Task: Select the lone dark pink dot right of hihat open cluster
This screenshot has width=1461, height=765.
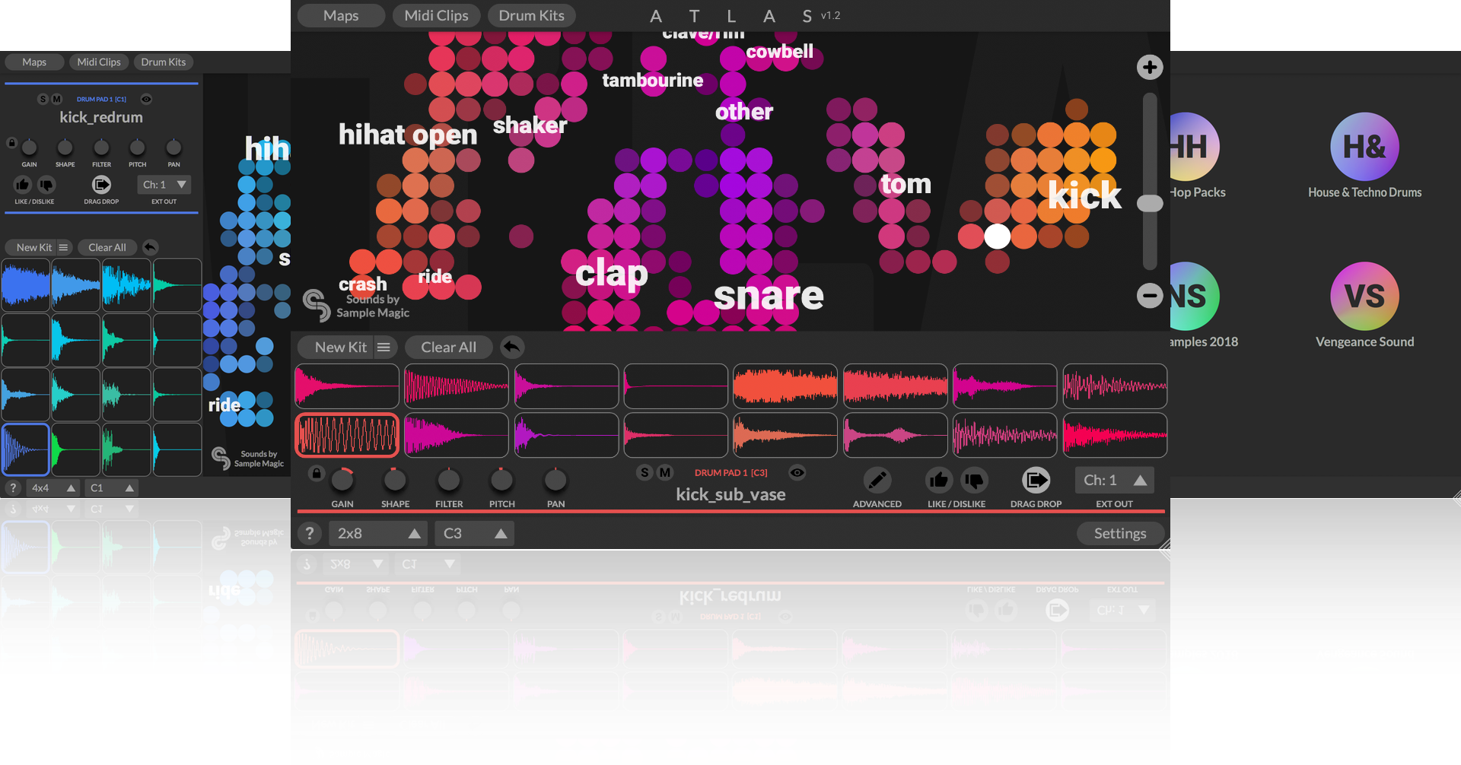Action: 521,236
